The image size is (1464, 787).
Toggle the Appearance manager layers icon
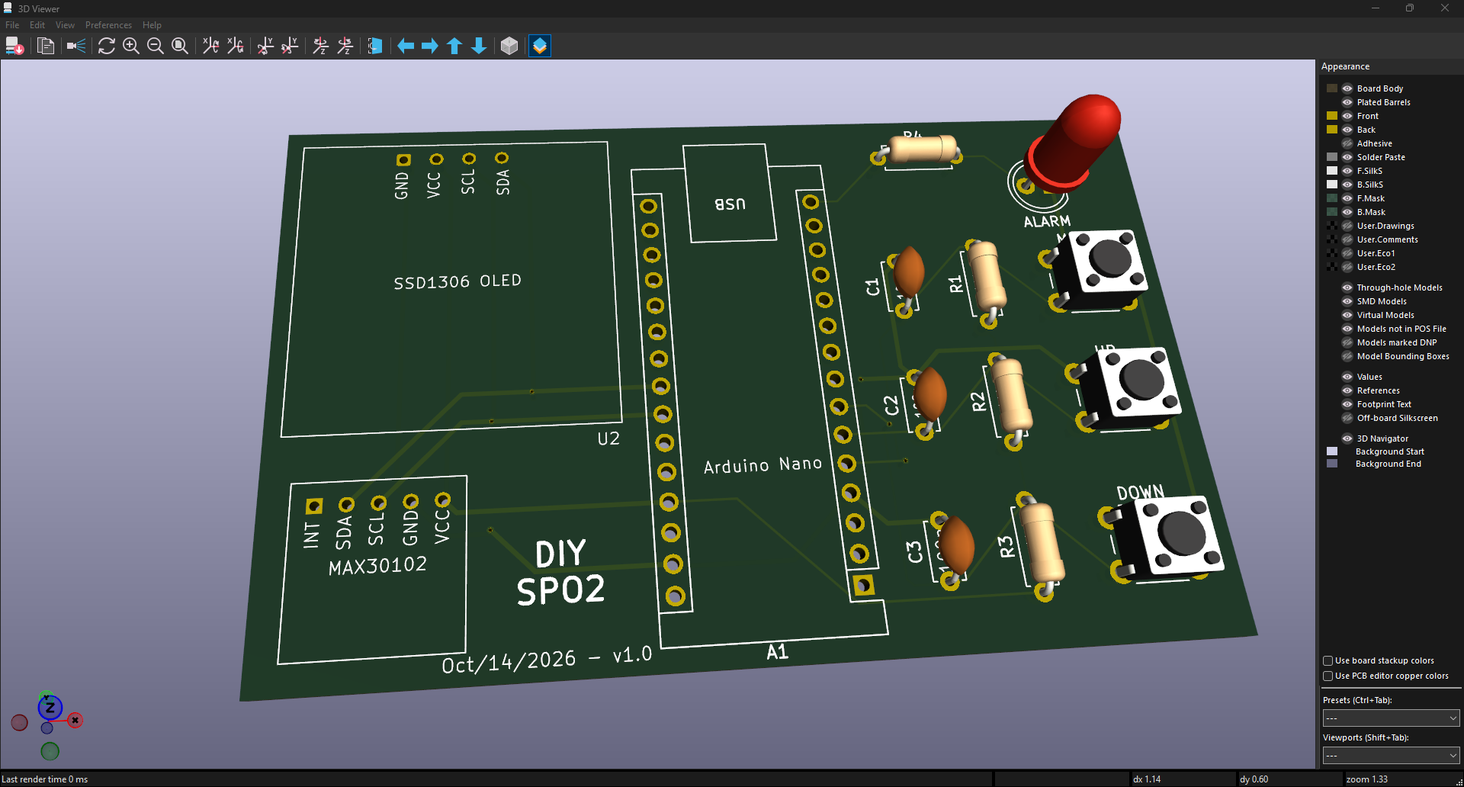540,47
